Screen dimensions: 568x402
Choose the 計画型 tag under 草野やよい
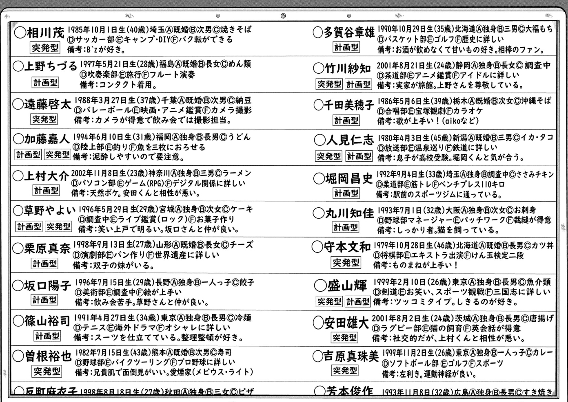[29, 226]
